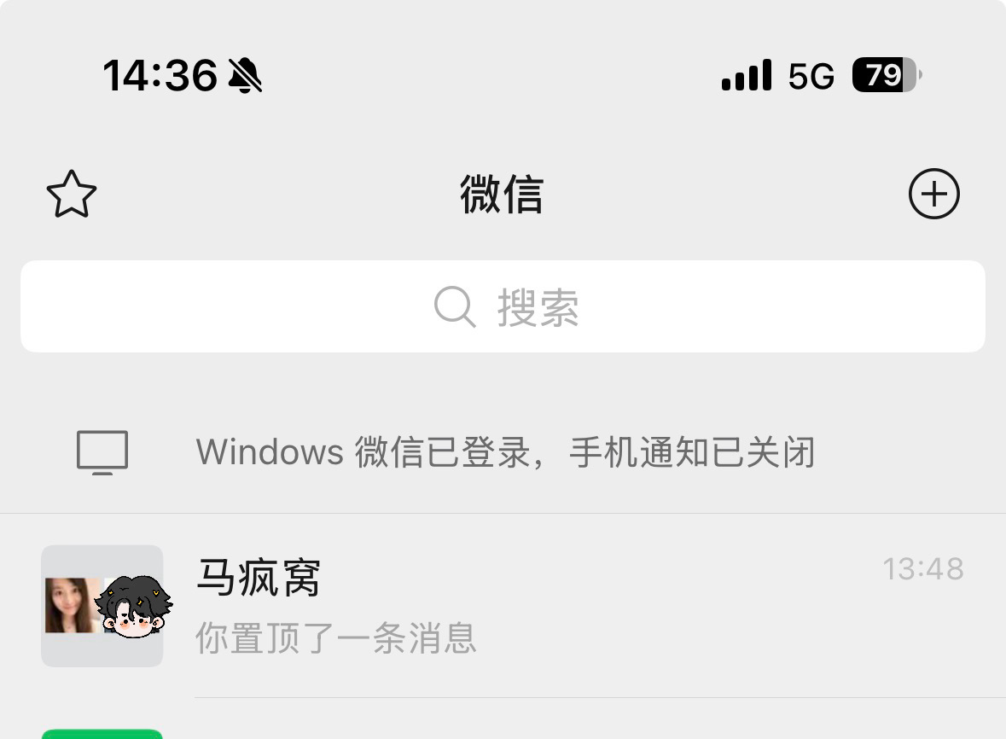
Task: Open the circled plus menu
Action: coord(934,194)
